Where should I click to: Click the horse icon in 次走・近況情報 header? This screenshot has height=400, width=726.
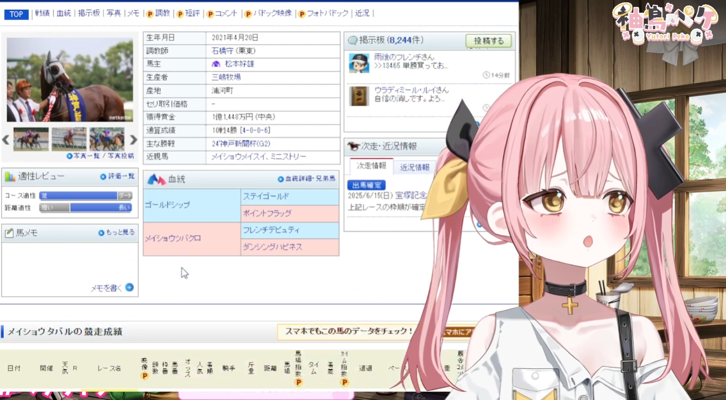(x=354, y=147)
